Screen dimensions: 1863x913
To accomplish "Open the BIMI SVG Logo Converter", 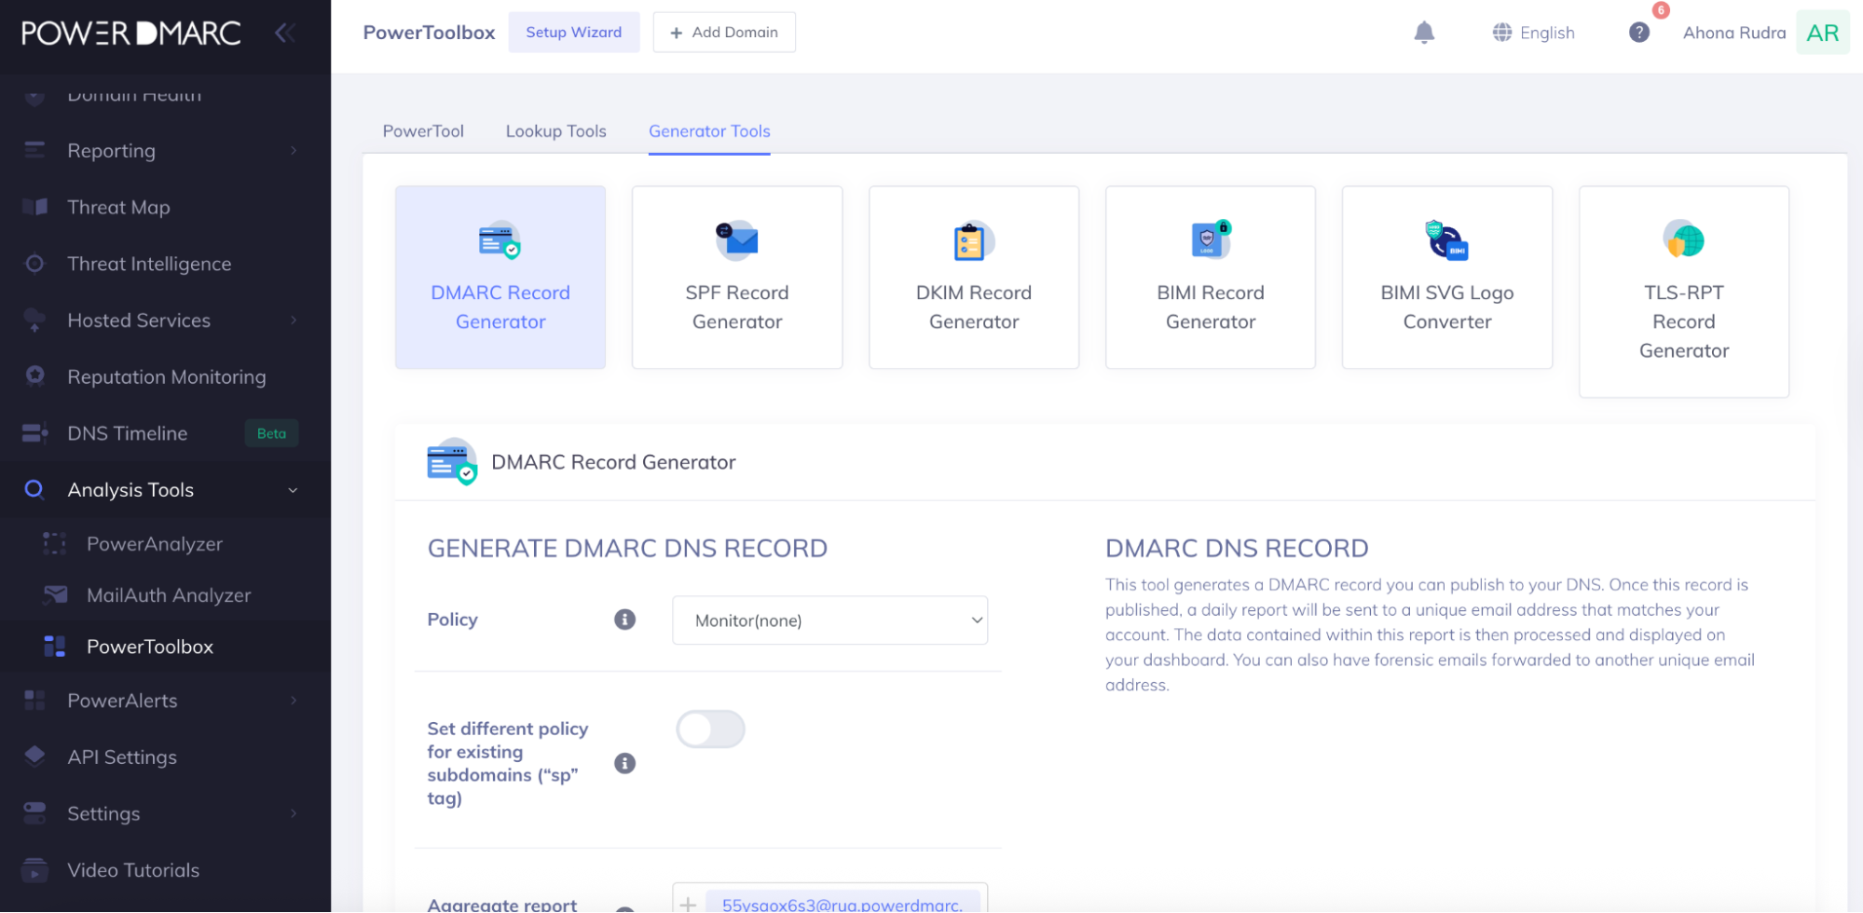I will pos(1446,277).
